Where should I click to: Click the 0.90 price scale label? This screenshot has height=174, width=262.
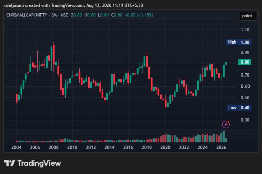pyautogui.click(x=245, y=52)
